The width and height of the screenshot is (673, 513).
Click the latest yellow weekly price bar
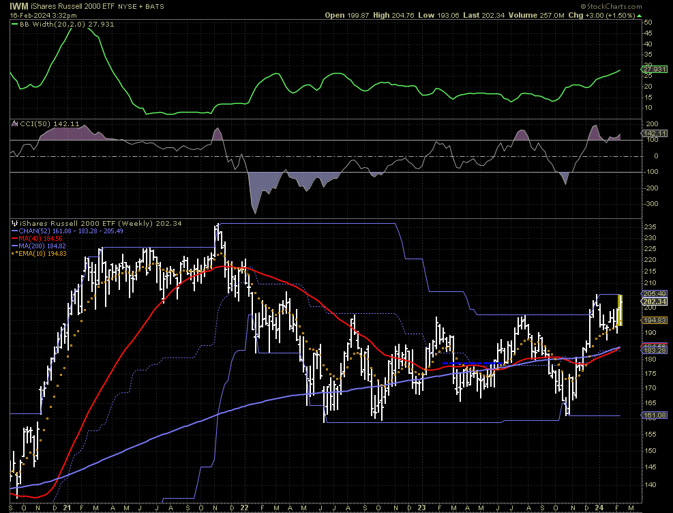[x=620, y=310]
